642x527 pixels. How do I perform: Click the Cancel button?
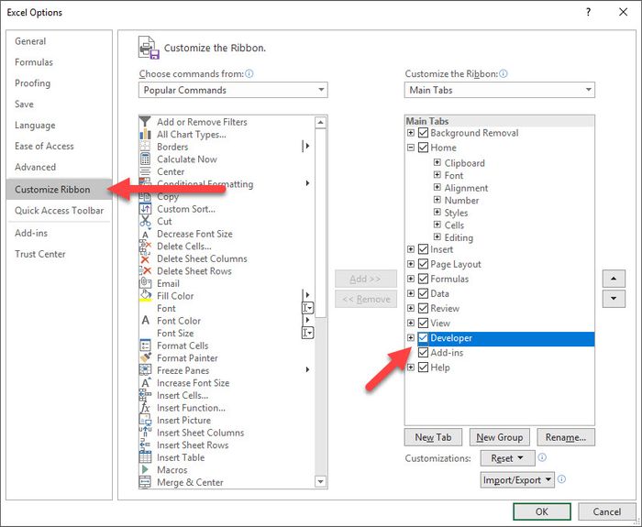(x=607, y=511)
